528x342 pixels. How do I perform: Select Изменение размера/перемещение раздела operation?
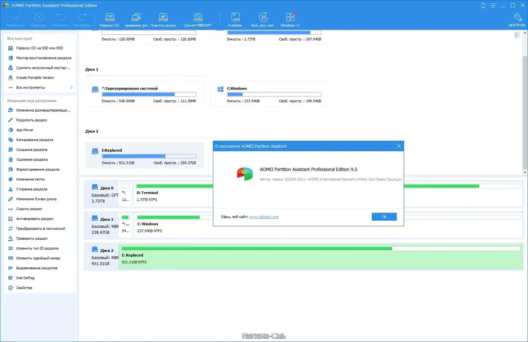[x=40, y=110]
